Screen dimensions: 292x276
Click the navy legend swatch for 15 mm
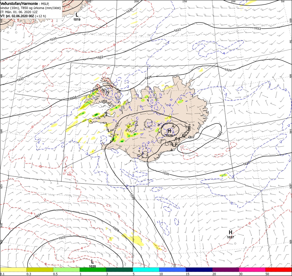click(x=199, y=270)
